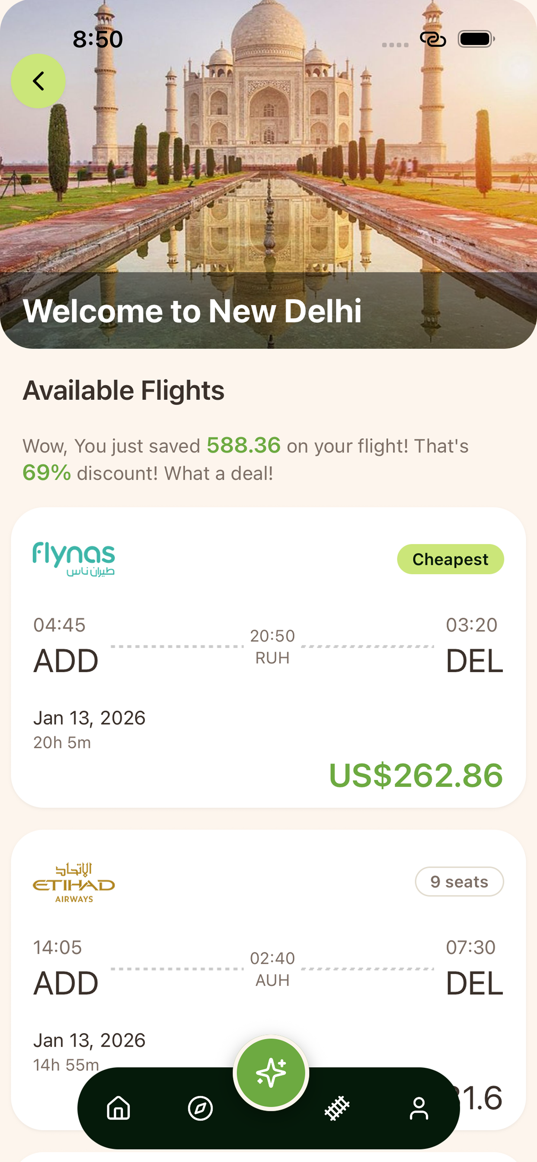
Task: Open the profile person tab
Action: (x=419, y=1108)
